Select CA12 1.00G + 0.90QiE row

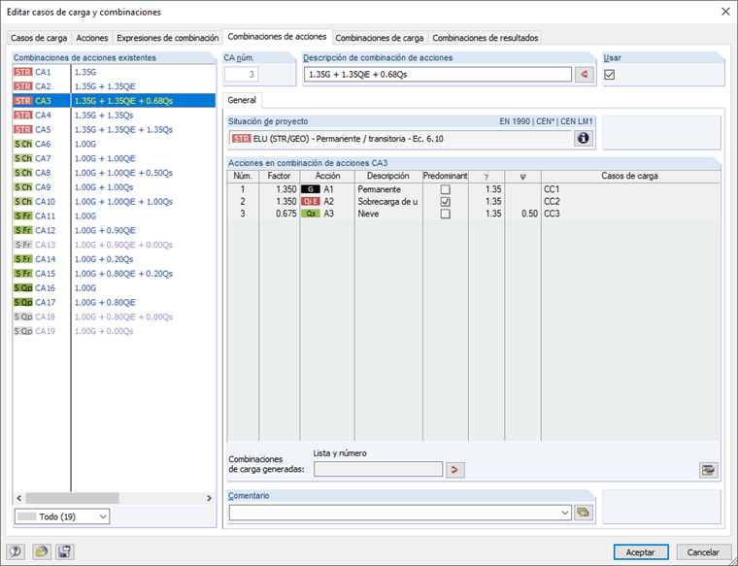pyautogui.click(x=115, y=230)
